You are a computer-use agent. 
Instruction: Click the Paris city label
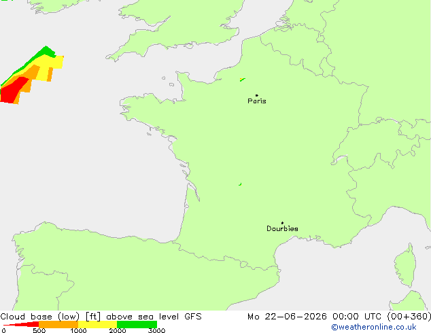[257, 101]
